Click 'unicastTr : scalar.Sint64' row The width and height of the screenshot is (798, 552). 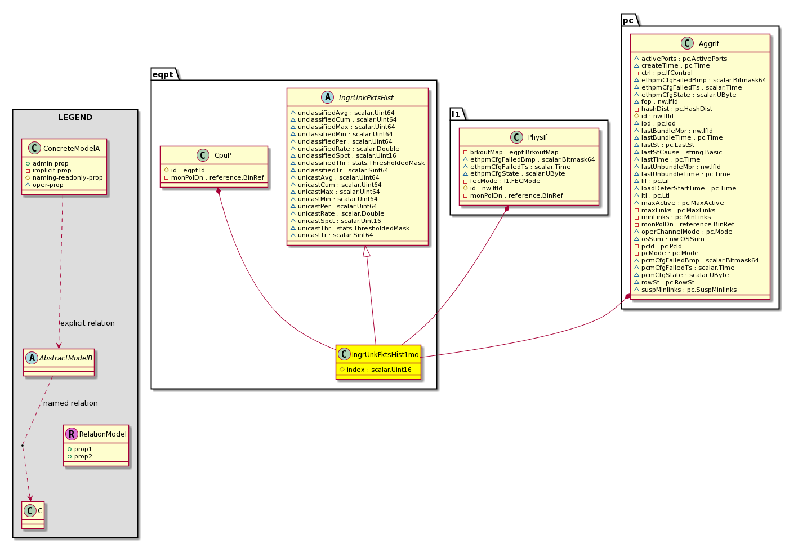[x=335, y=235]
